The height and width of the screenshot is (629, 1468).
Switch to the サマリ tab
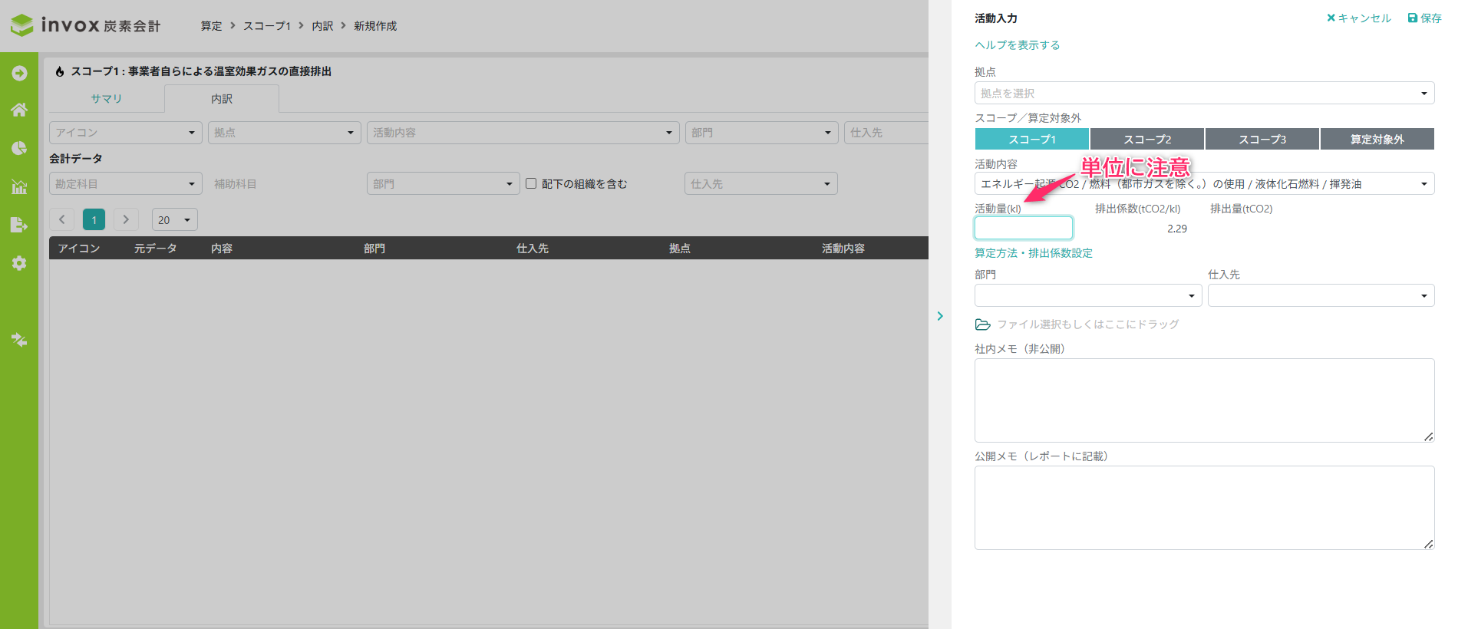click(107, 98)
